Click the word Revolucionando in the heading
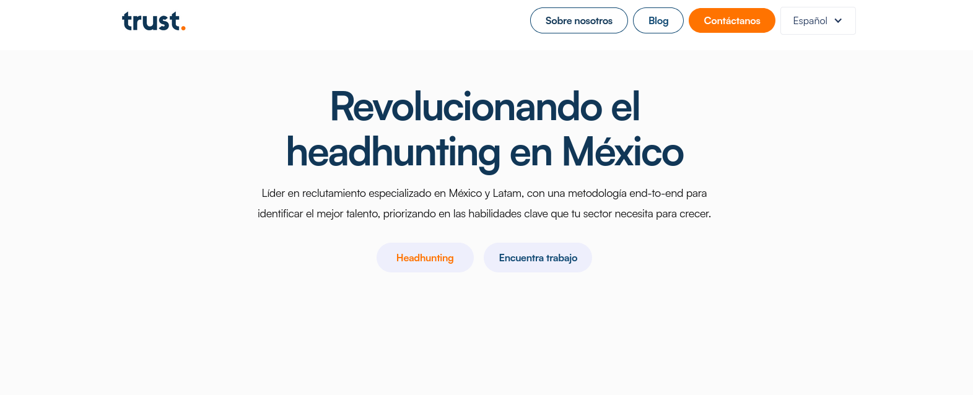 point(466,106)
